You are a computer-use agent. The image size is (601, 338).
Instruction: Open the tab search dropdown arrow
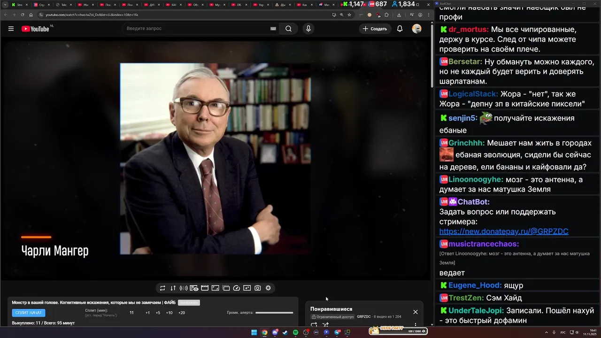(x=5, y=5)
